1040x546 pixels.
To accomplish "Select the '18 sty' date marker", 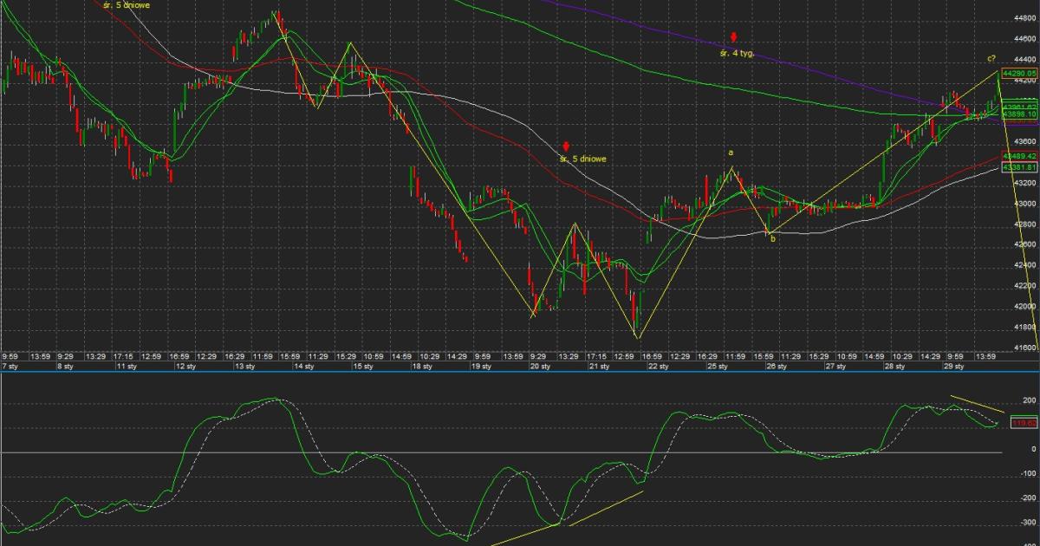I will (422, 367).
